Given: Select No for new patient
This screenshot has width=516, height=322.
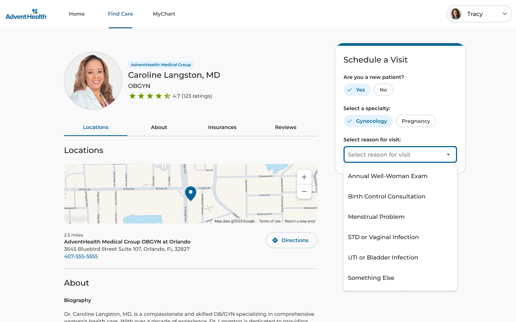Looking at the screenshot, I should pyautogui.click(x=383, y=90).
